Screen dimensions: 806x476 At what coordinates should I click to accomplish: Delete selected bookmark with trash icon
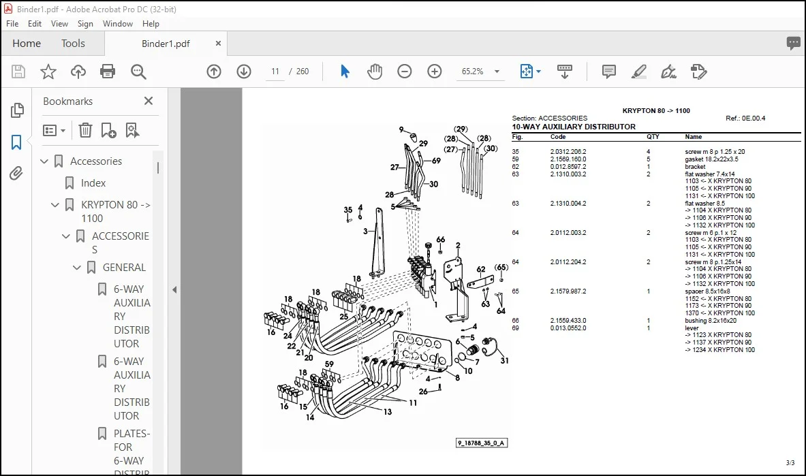85,131
